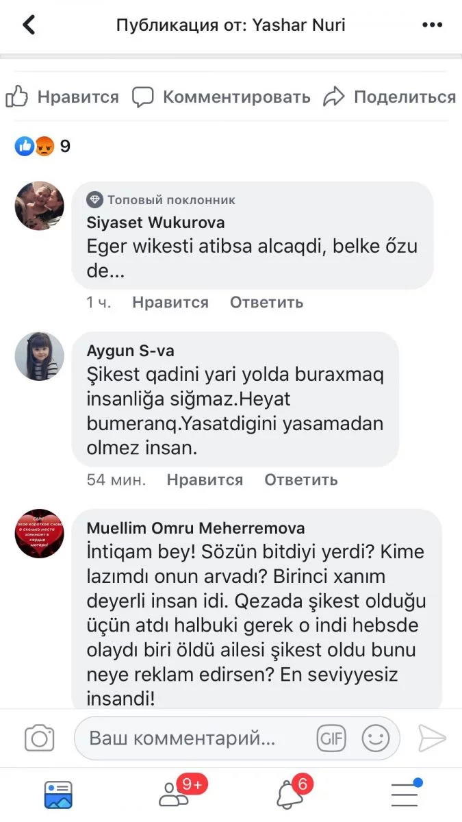The image size is (462, 822).
Task: Switch to the news feed tab
Action: click(x=58, y=795)
